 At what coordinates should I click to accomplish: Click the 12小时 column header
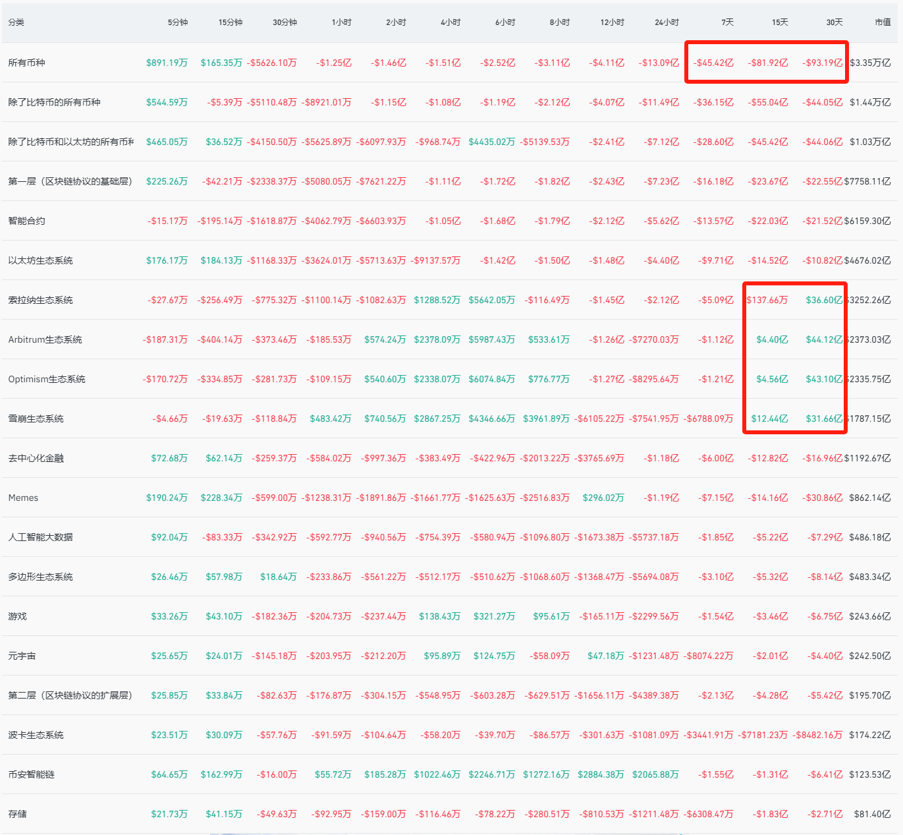613,22
